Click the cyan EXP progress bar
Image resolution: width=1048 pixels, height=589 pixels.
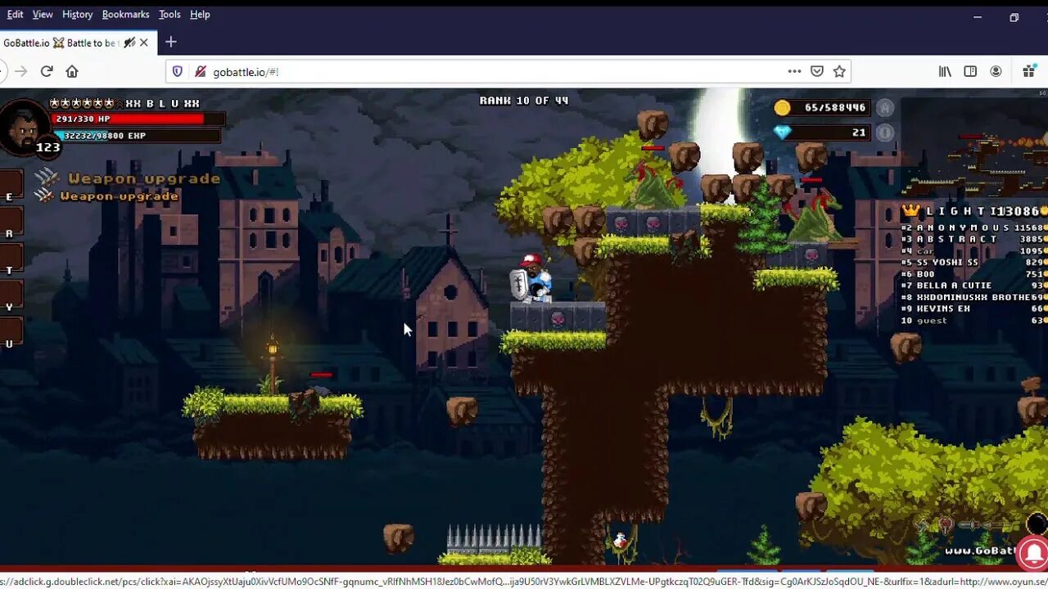coord(136,136)
